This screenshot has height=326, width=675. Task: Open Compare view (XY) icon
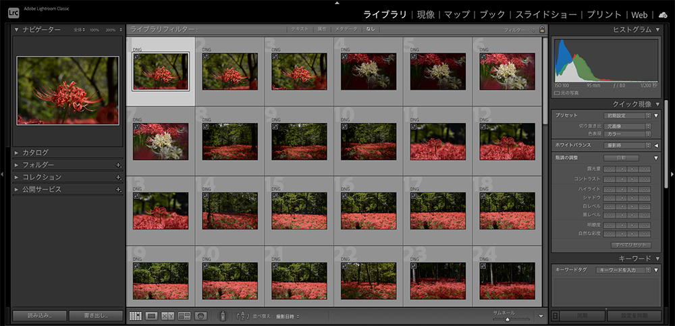click(168, 315)
